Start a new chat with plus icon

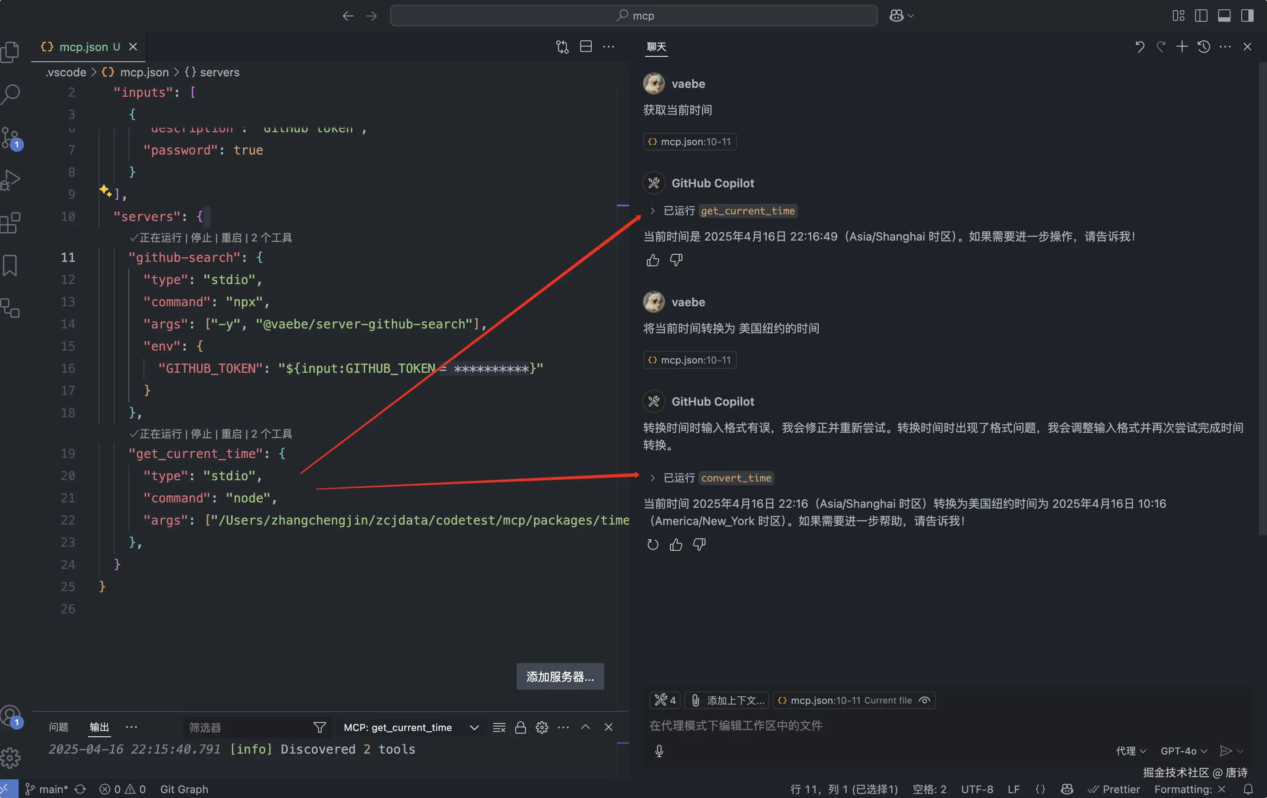1182,47
